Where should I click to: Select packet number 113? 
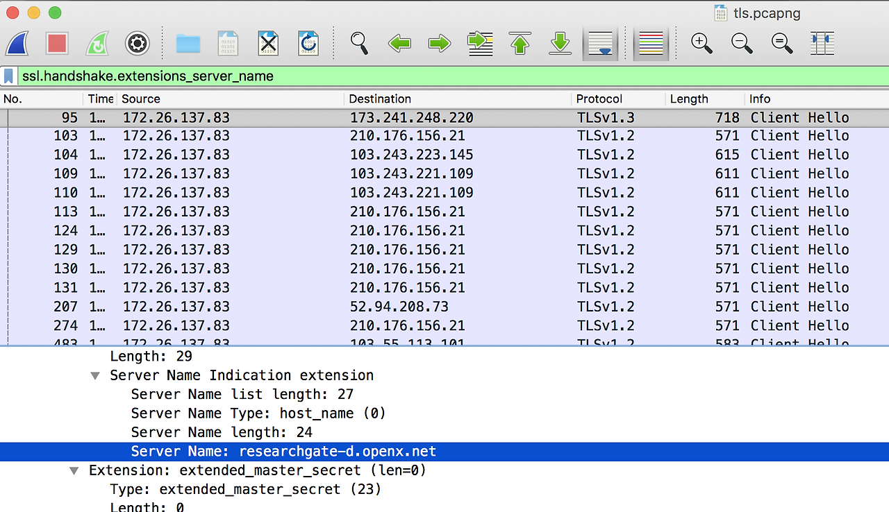444,212
